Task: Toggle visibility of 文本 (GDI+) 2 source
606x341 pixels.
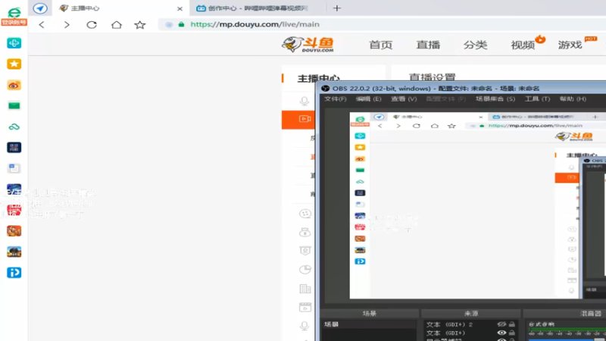Action: tap(501, 324)
